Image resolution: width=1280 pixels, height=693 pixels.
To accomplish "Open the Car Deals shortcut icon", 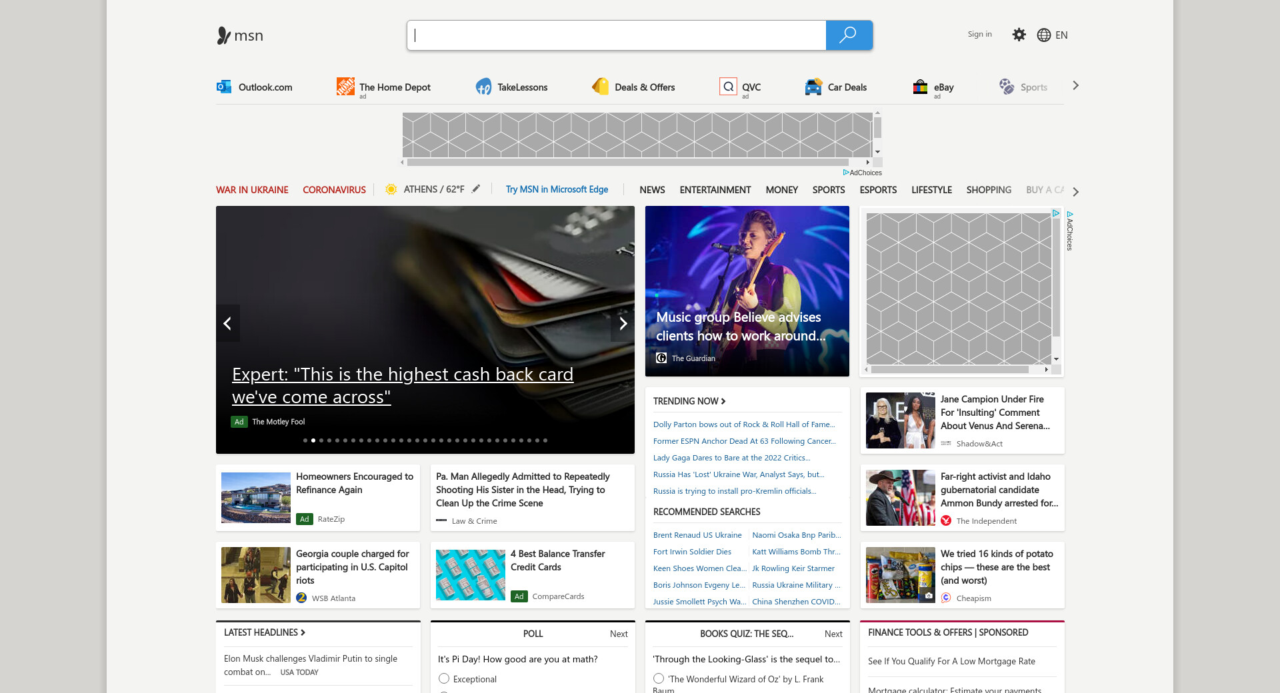I will (813, 87).
